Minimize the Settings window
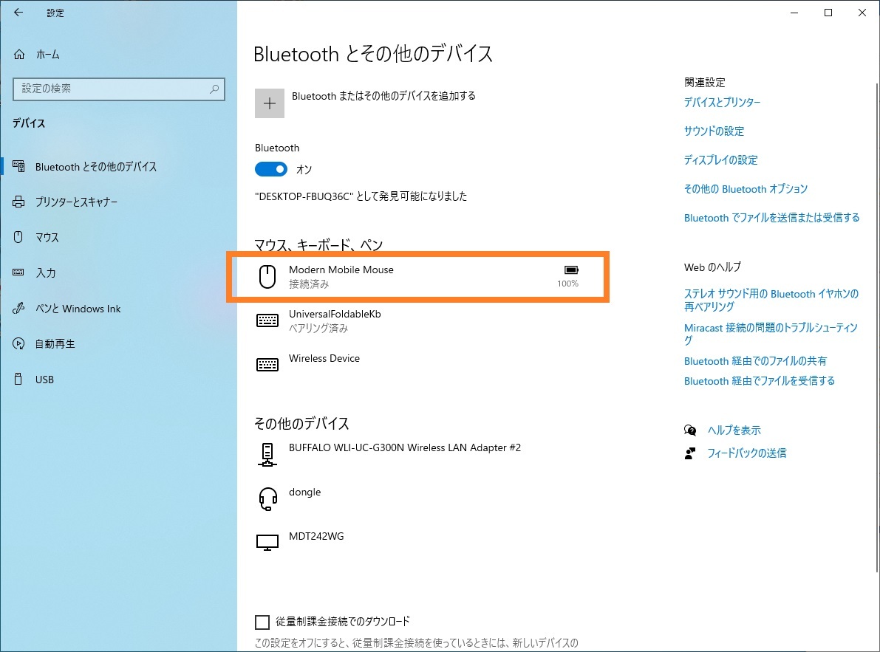 point(794,13)
